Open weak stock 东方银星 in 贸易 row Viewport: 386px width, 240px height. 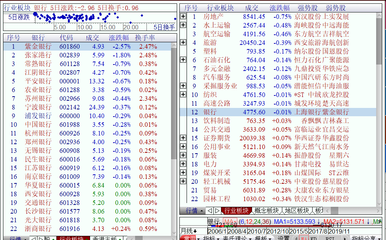336,190
